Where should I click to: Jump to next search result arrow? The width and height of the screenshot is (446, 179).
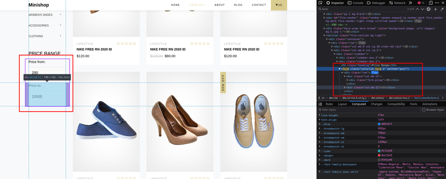pos(422,9)
